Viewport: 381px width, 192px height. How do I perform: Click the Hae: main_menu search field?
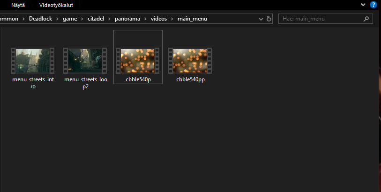(x=326, y=19)
